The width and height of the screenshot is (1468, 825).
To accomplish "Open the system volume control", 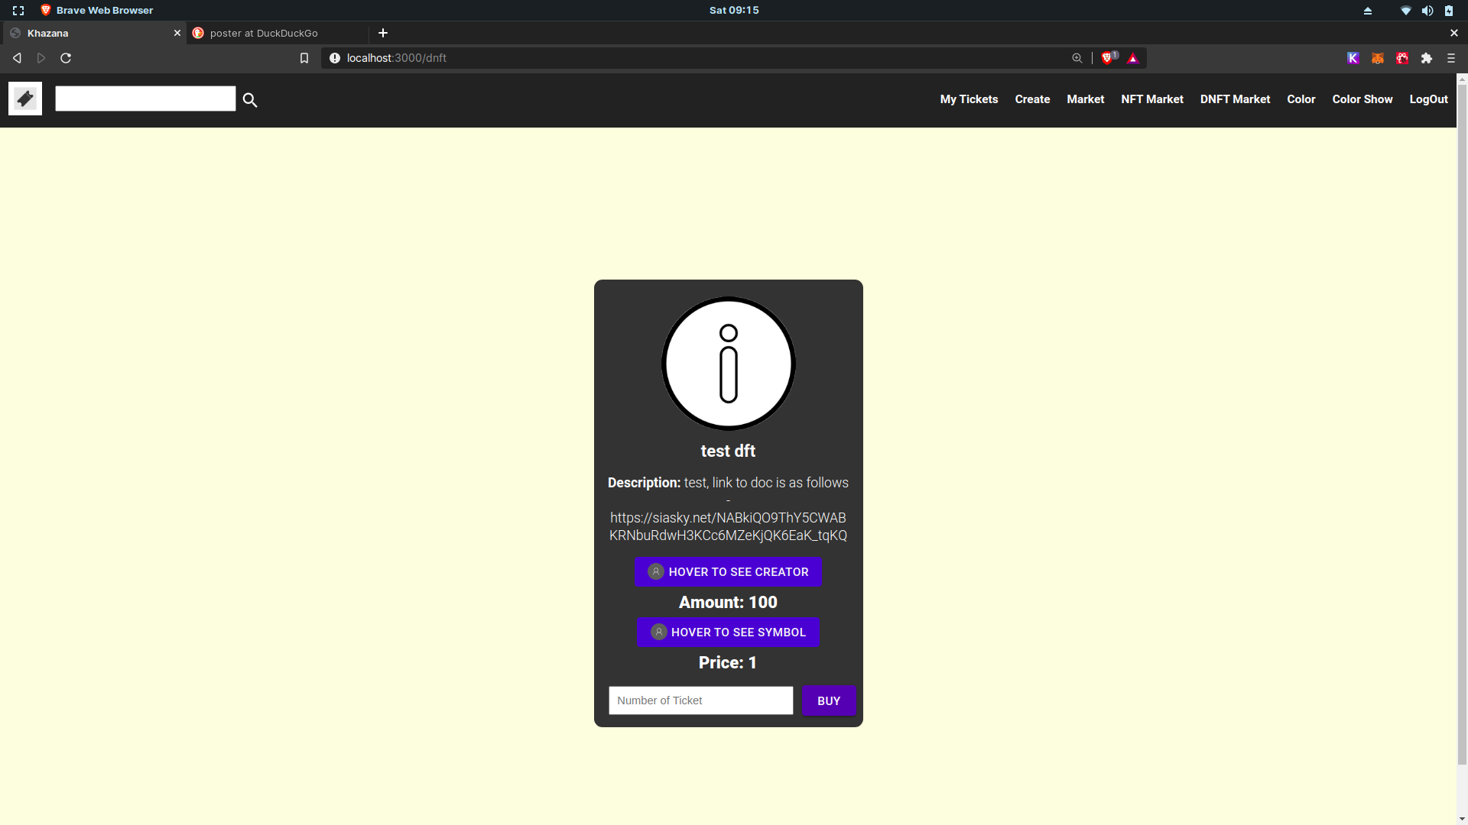I will (x=1427, y=11).
